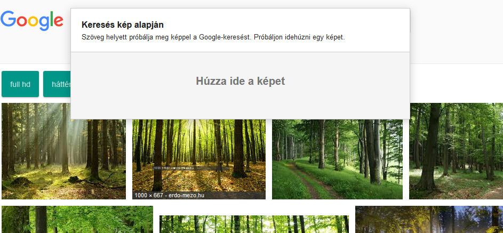This screenshot has height=233, width=503.
Task: Click the Google logo
Action: pyautogui.click(x=32, y=20)
